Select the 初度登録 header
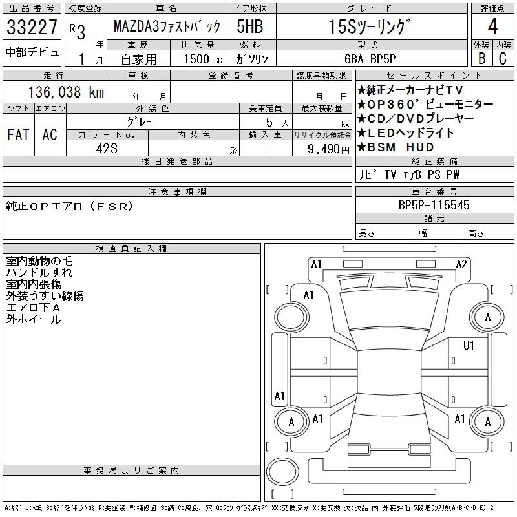This screenshot has width=517, height=517. [x=86, y=8]
